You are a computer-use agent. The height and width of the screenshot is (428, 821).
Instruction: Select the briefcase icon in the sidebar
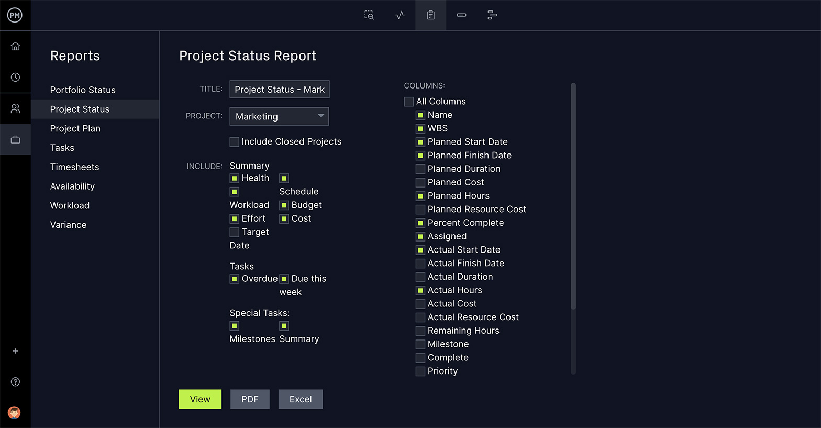[x=15, y=139]
